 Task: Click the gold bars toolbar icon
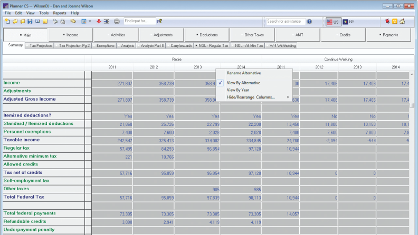coord(73,21)
